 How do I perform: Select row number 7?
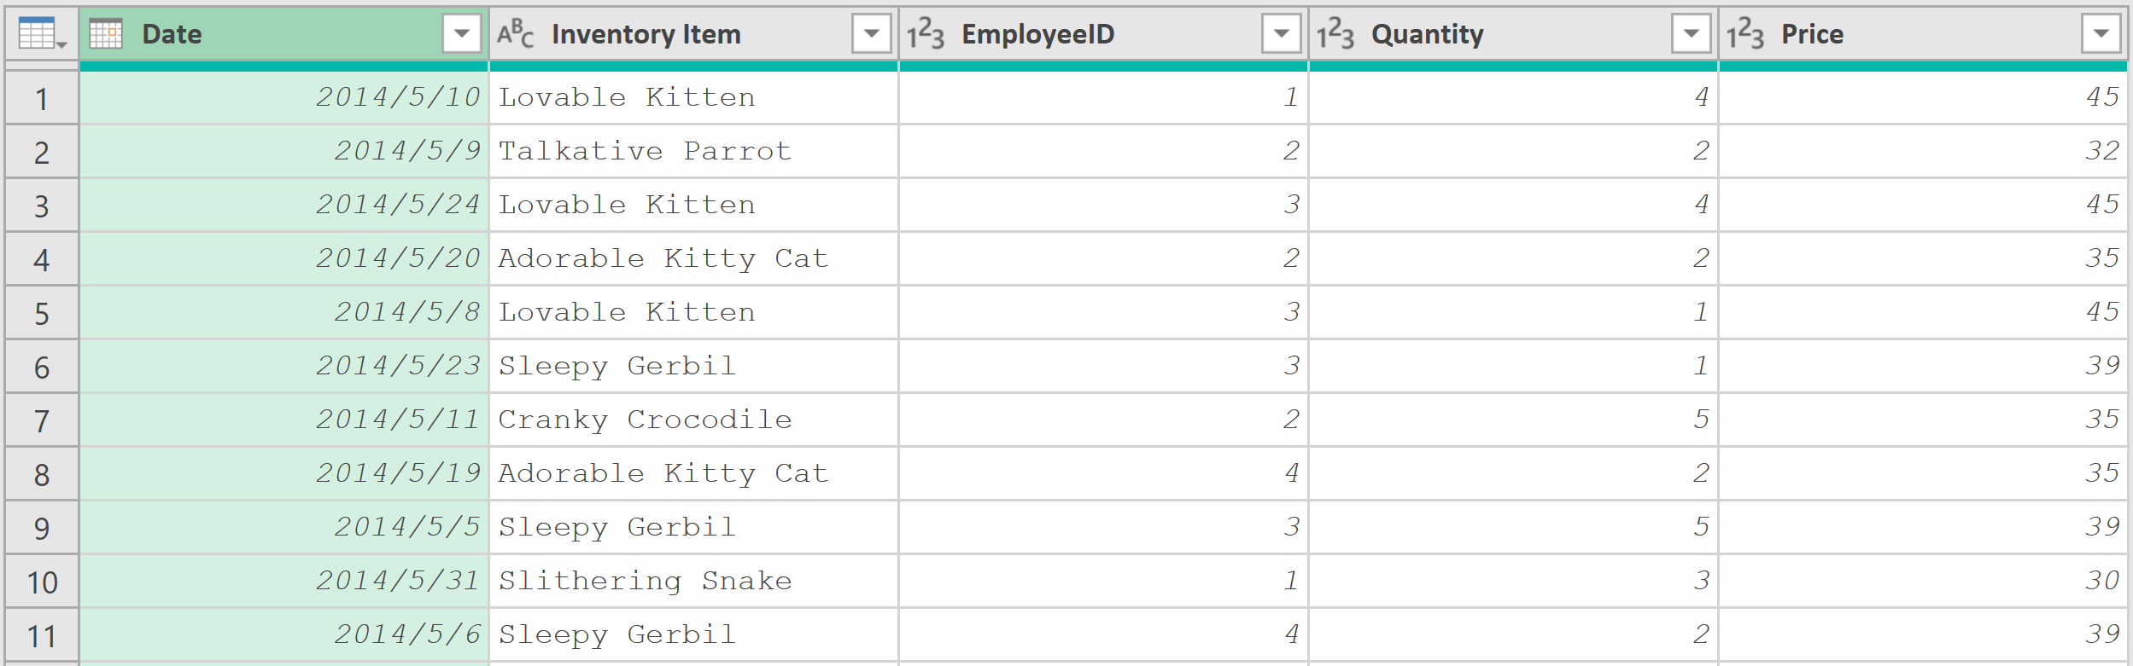click(x=42, y=420)
